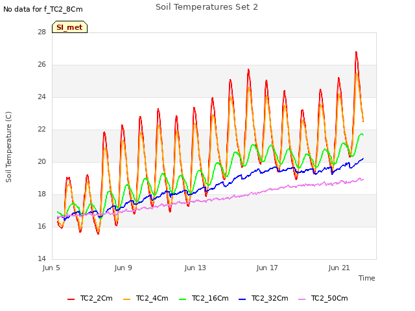Click the 18 y-axis tick label
The image size is (415, 311).
point(41,194)
